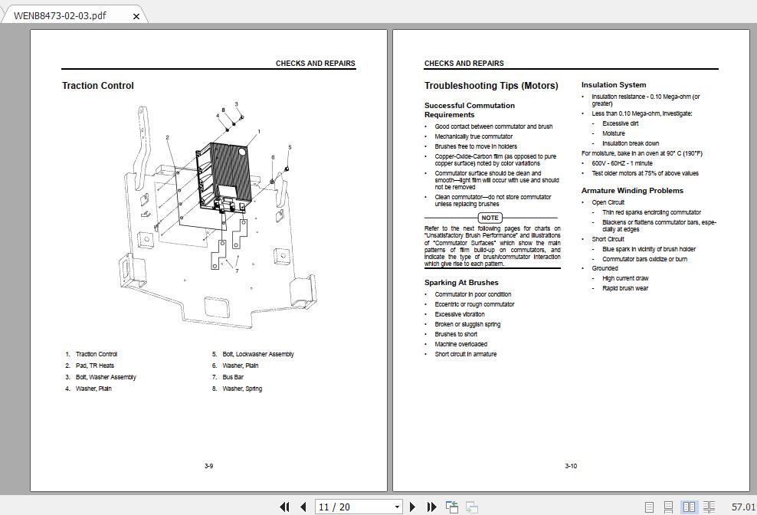Screen dimensions: 757x515
Task: Open the page number dropdown
Action: [396, 507]
